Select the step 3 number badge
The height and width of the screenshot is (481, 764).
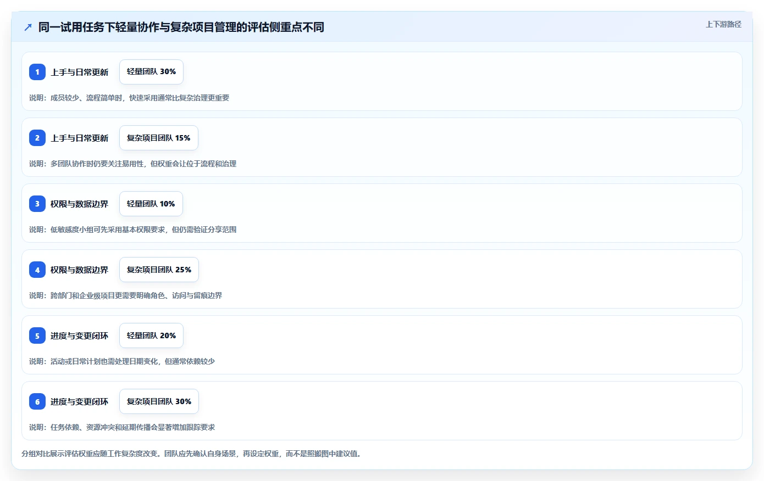(x=37, y=204)
